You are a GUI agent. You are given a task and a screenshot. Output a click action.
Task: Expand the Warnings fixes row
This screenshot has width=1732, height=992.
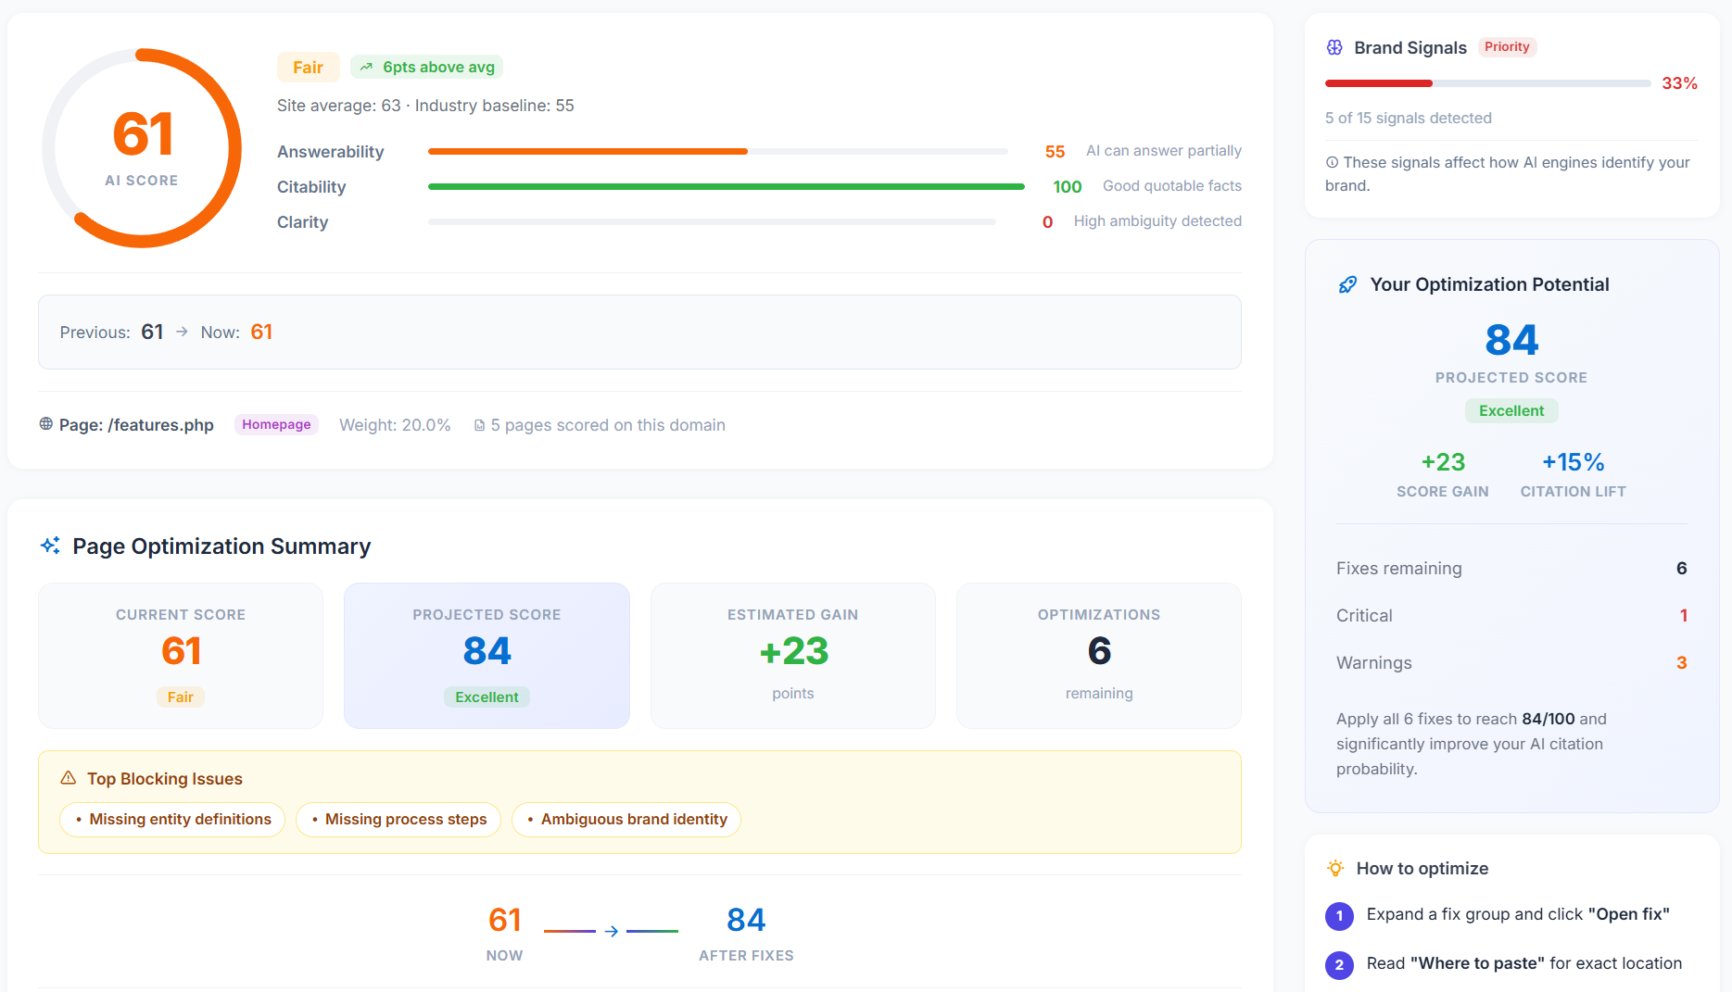pyautogui.click(x=1511, y=662)
